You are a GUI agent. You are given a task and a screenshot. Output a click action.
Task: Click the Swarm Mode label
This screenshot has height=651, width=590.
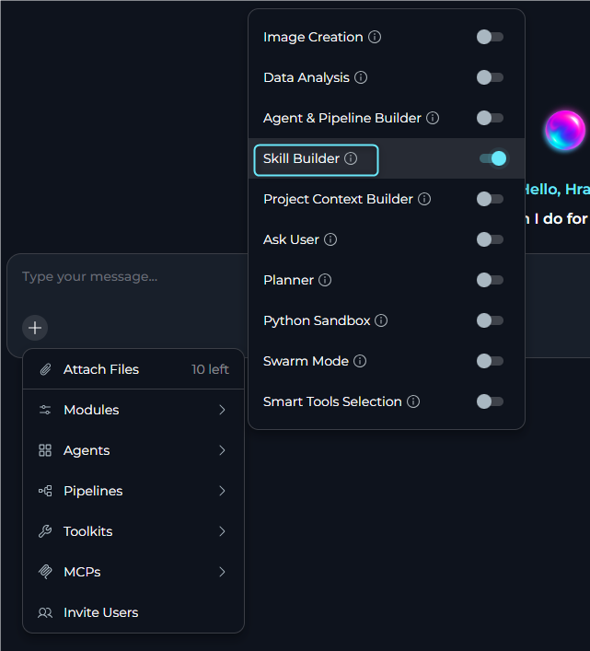(306, 361)
